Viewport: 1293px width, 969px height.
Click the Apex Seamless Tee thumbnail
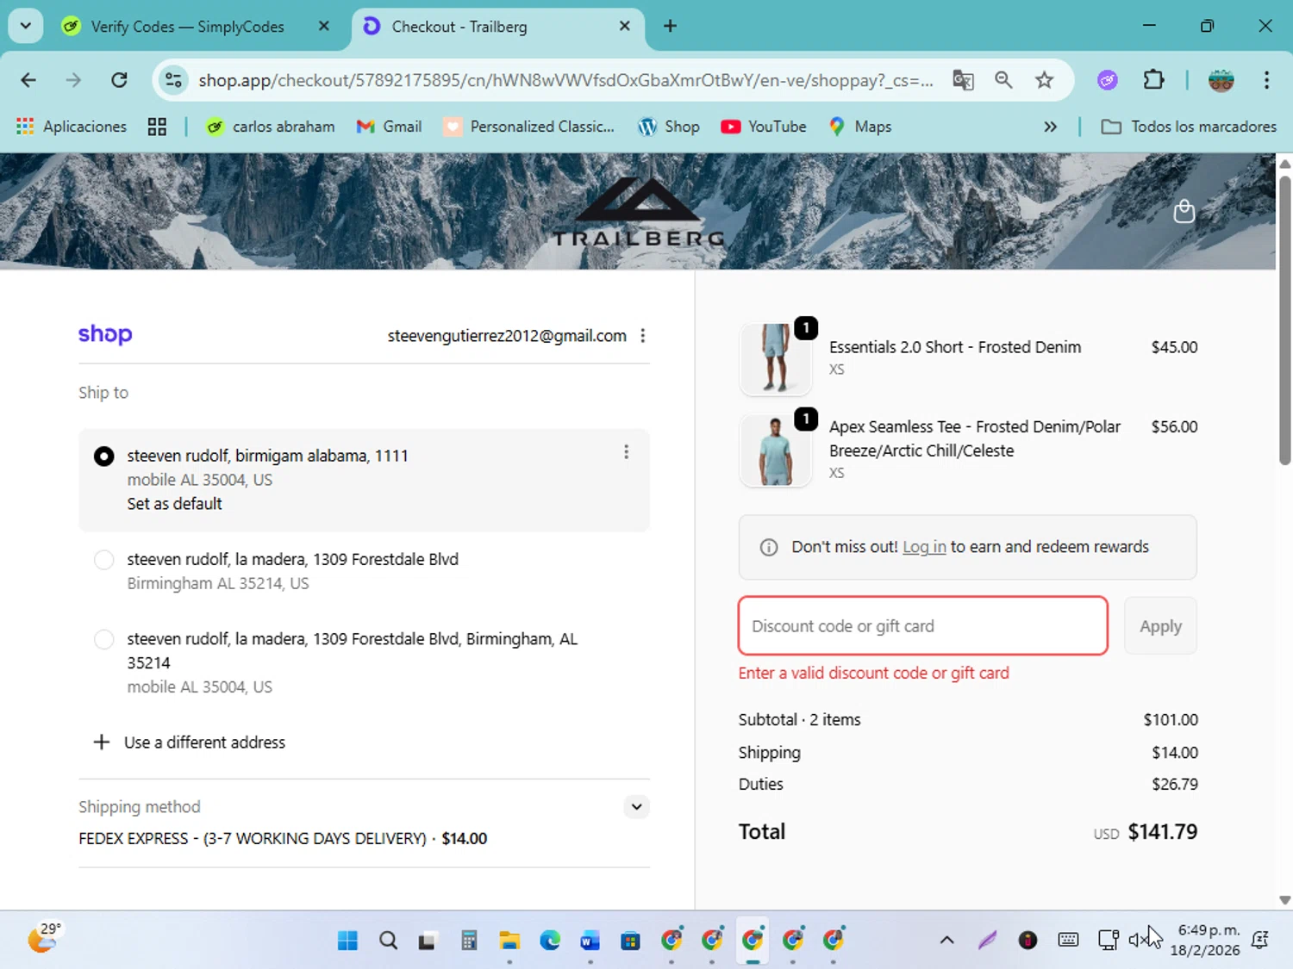[x=775, y=450]
